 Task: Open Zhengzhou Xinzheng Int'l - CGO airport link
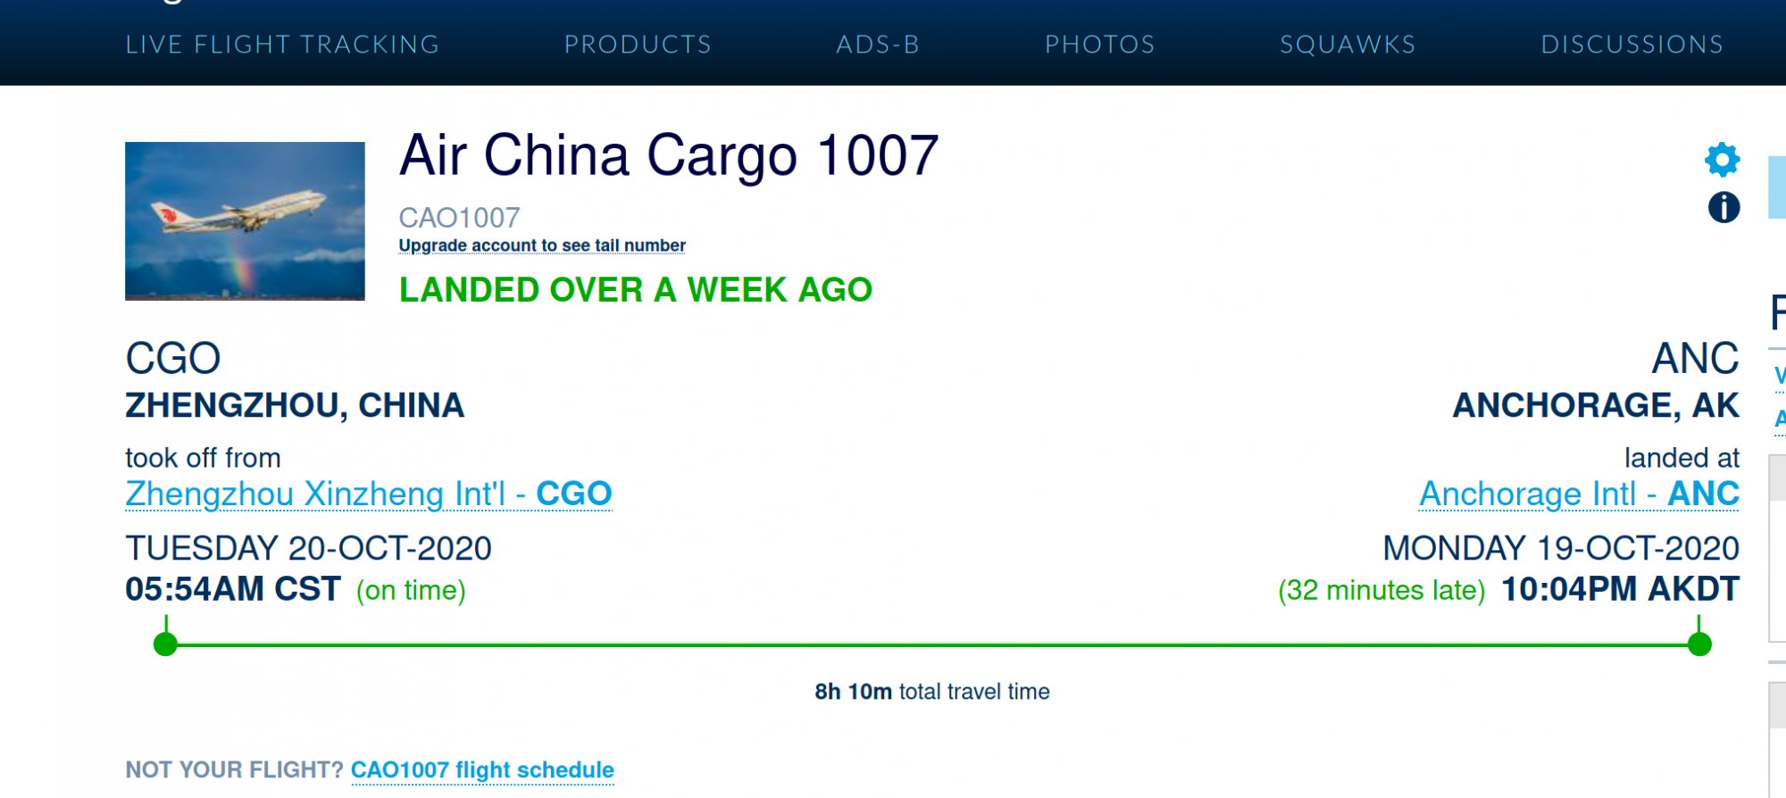click(x=369, y=494)
